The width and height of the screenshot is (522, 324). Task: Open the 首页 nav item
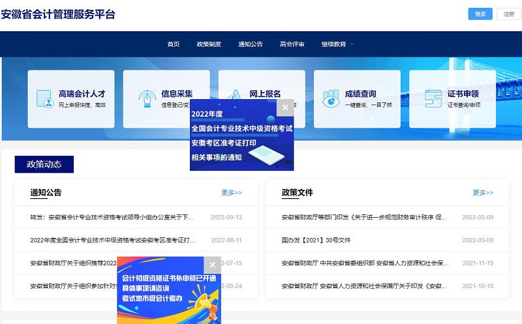click(174, 44)
